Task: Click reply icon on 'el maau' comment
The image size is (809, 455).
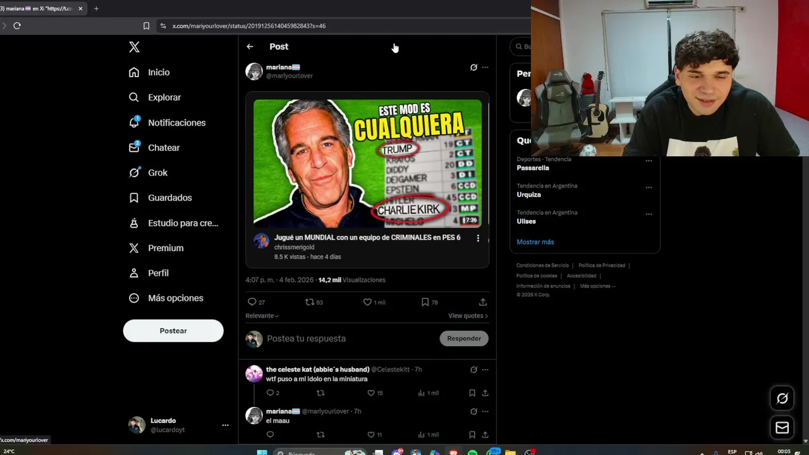Action: [x=271, y=435]
